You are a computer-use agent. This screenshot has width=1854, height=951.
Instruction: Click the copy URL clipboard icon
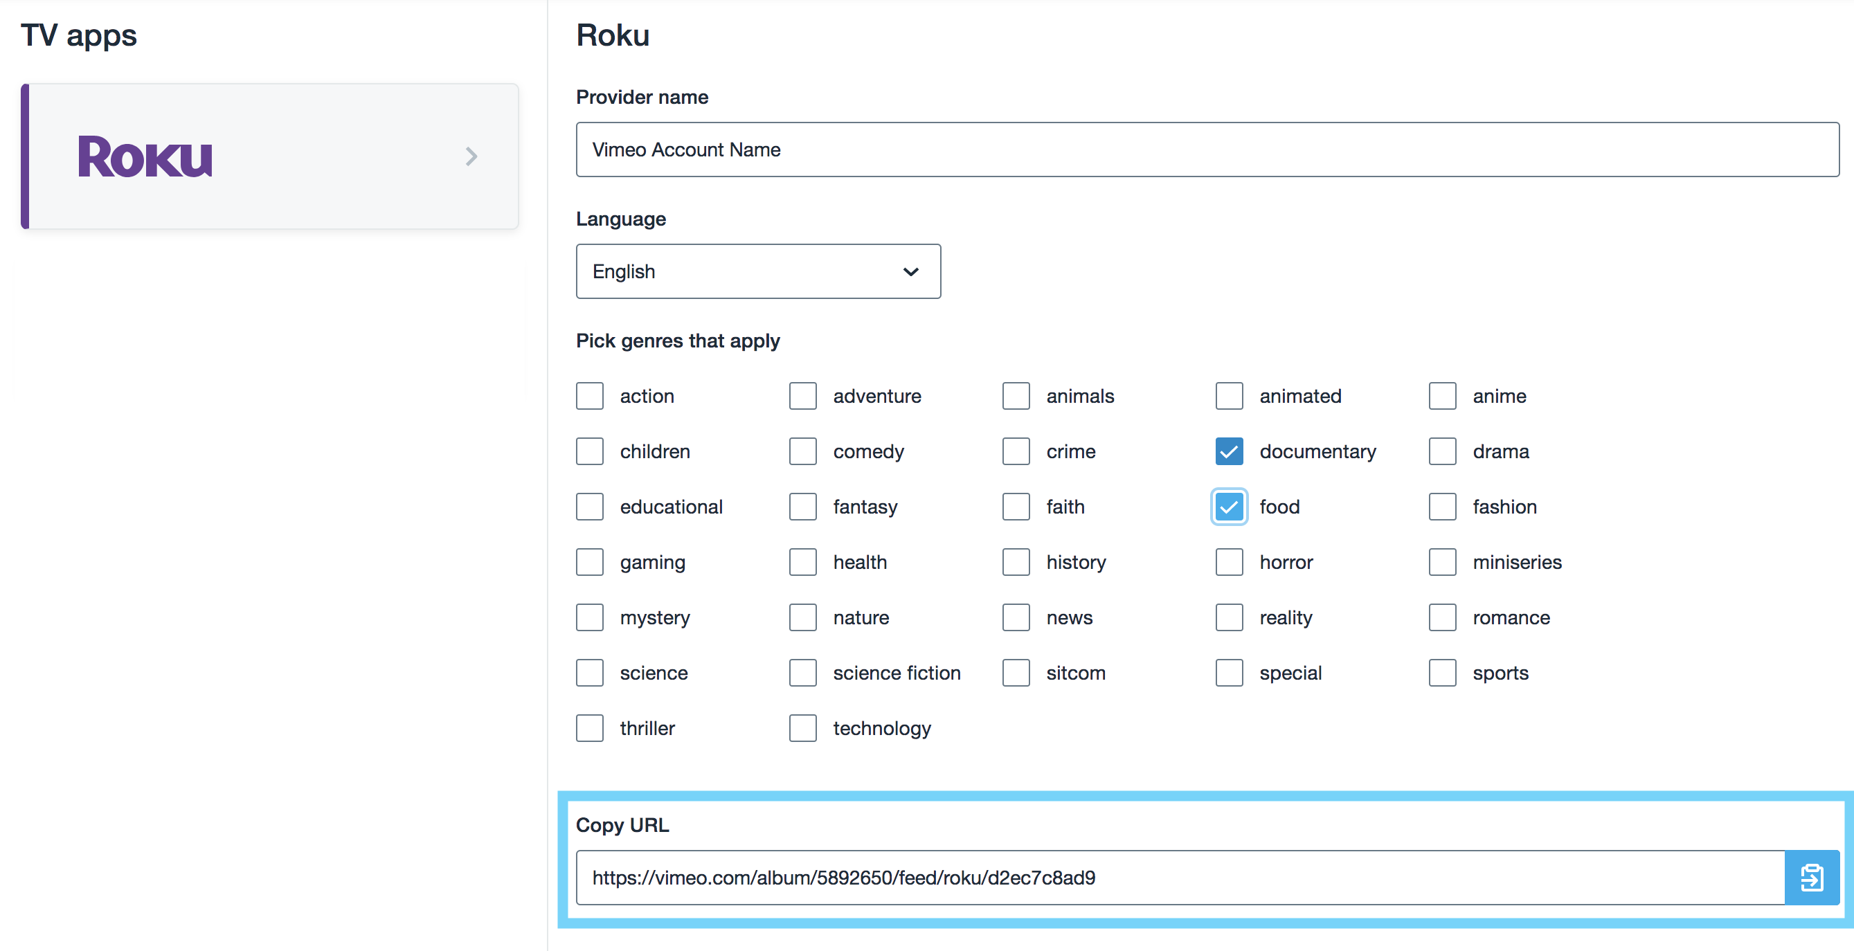pyautogui.click(x=1811, y=877)
